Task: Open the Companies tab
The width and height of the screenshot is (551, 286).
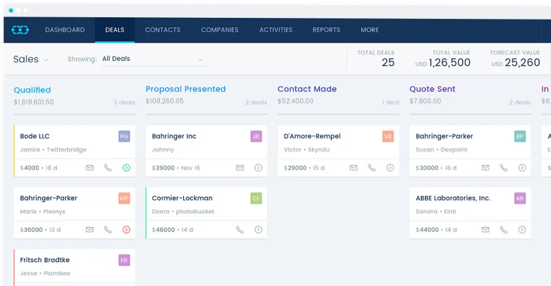Action: pyautogui.click(x=220, y=30)
